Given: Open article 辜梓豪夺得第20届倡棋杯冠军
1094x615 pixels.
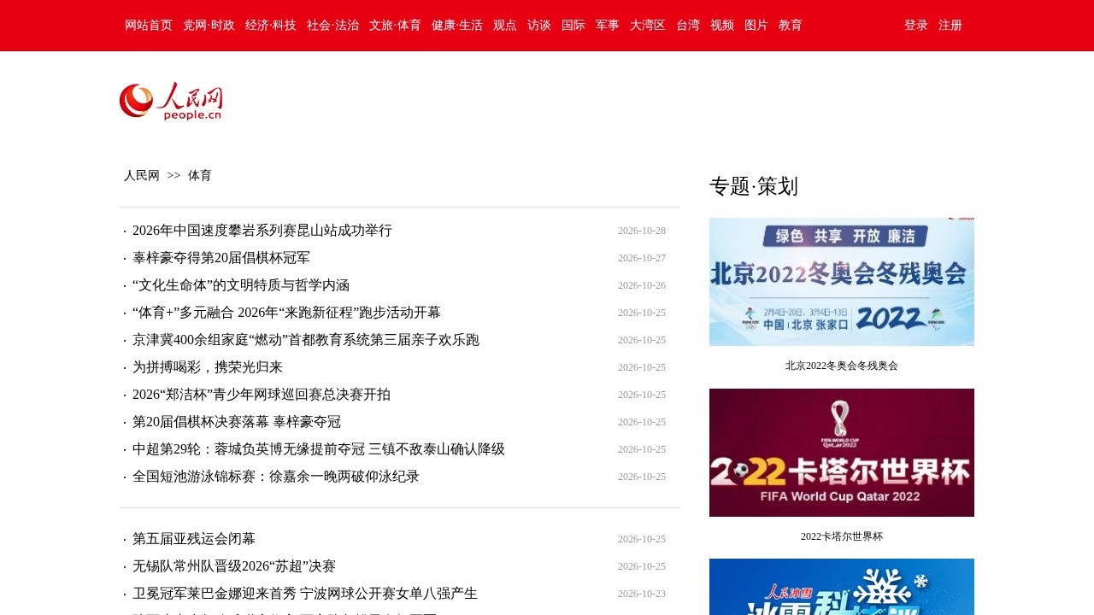Looking at the screenshot, I should click(221, 258).
